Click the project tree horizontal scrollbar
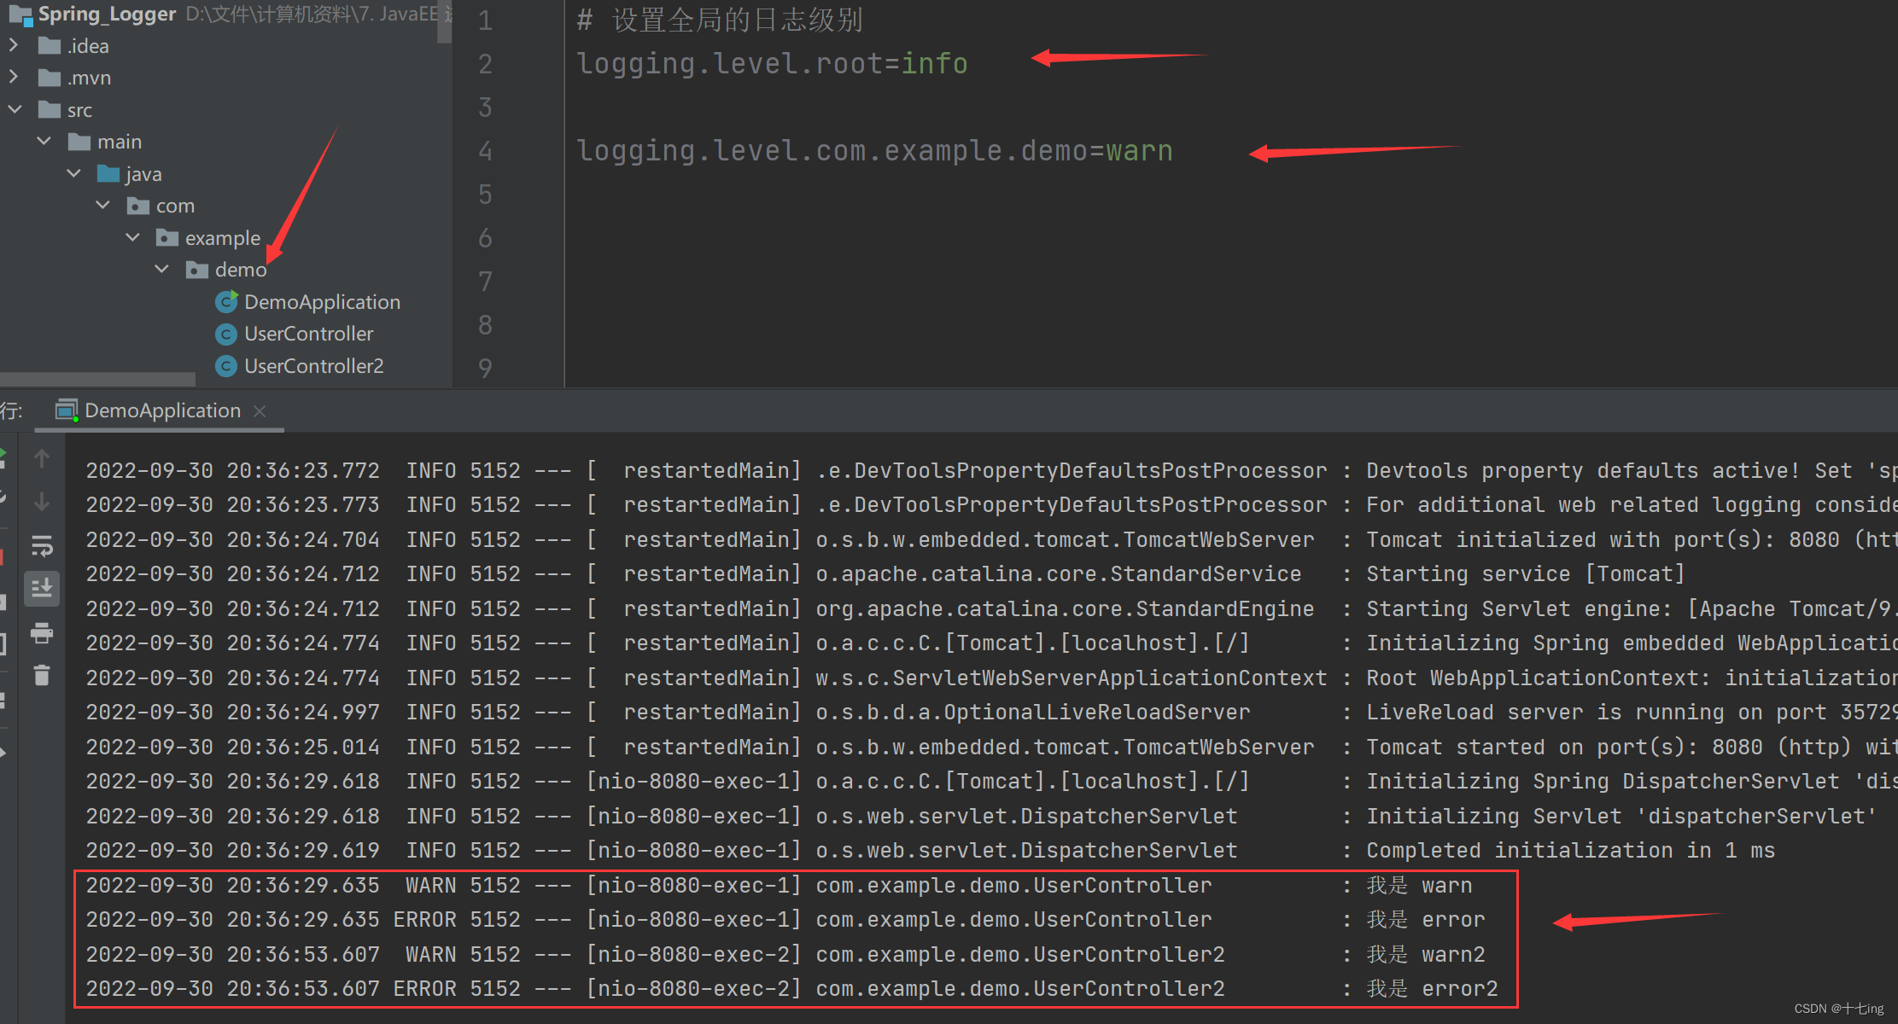 point(97,379)
